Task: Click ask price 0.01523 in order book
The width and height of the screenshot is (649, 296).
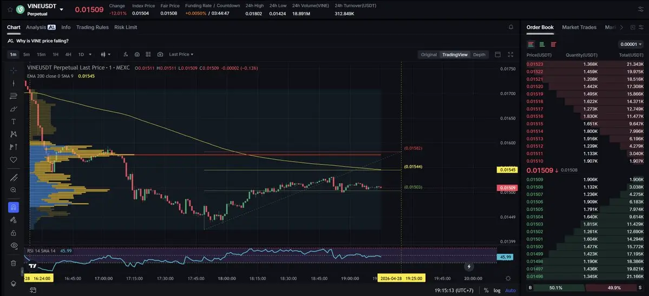Action: [535, 64]
